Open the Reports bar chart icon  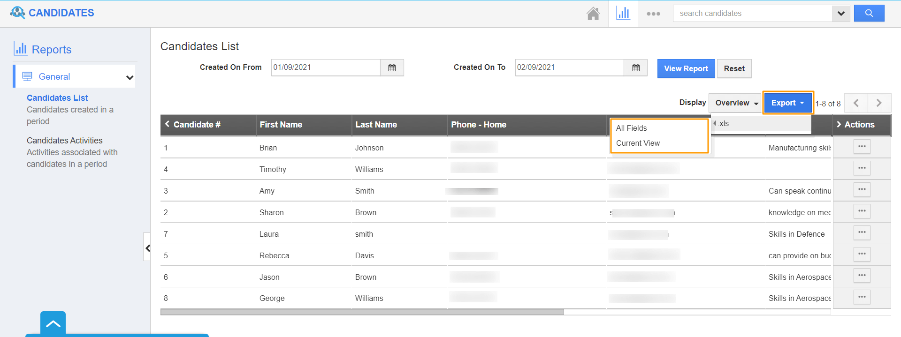coord(623,14)
